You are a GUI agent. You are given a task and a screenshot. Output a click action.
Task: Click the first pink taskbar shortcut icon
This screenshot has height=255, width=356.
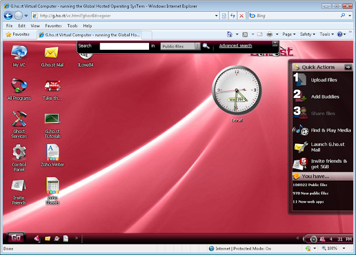coord(37,238)
